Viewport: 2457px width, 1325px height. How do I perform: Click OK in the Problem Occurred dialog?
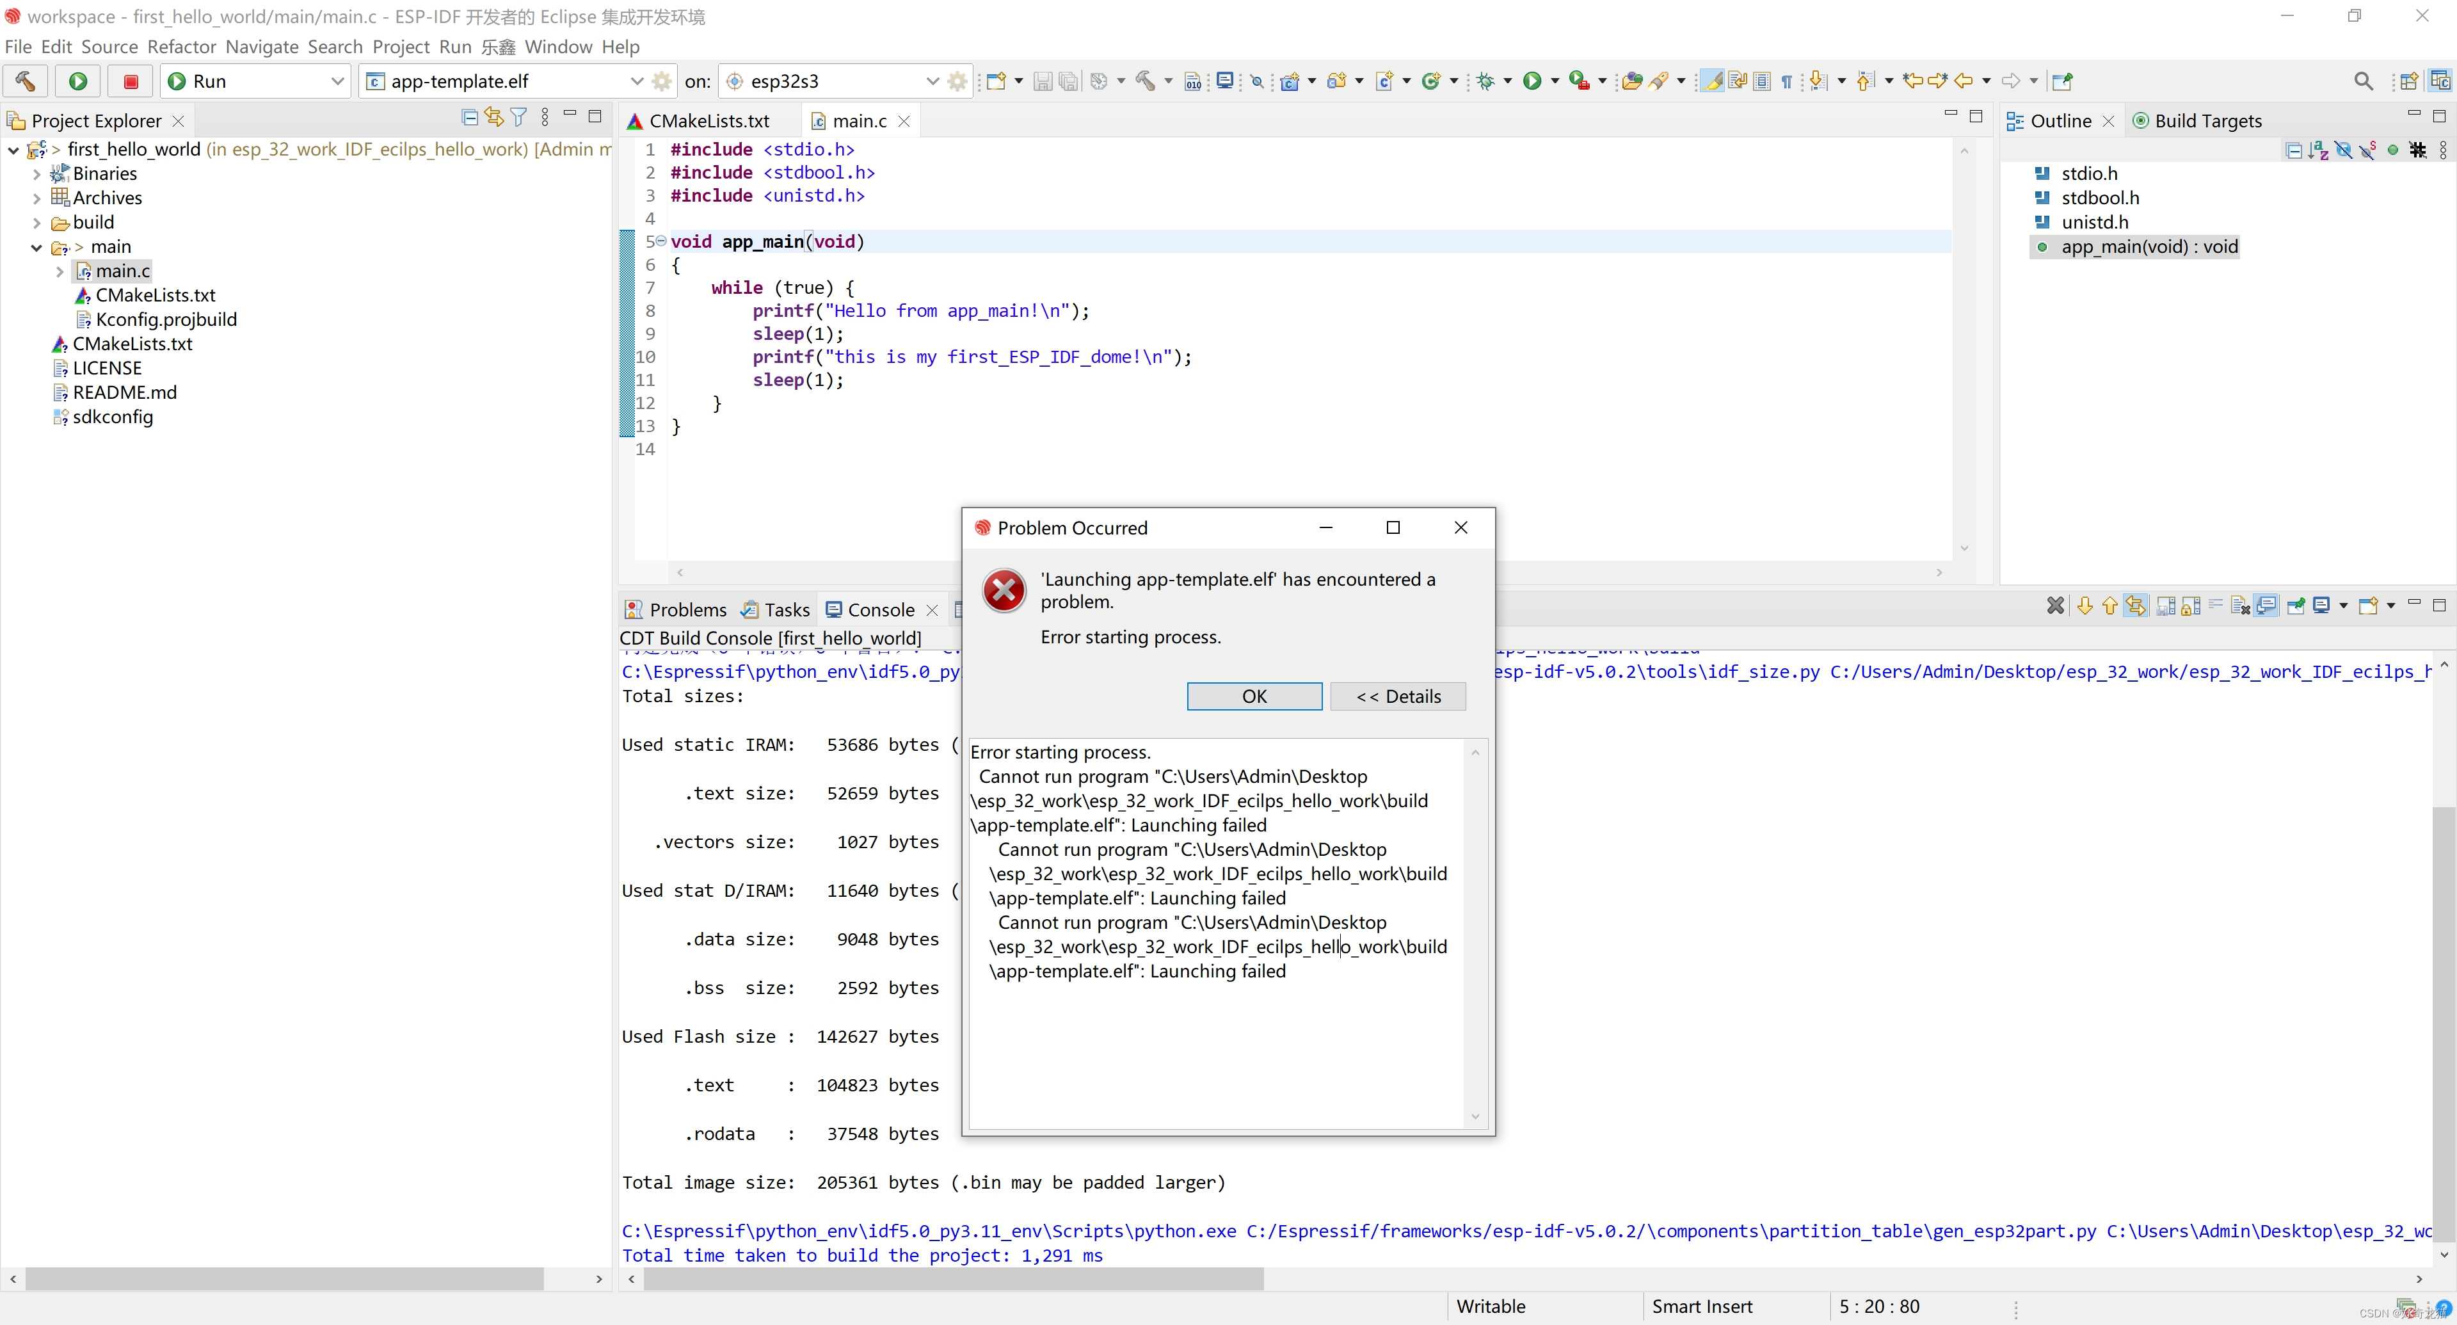[1253, 696]
